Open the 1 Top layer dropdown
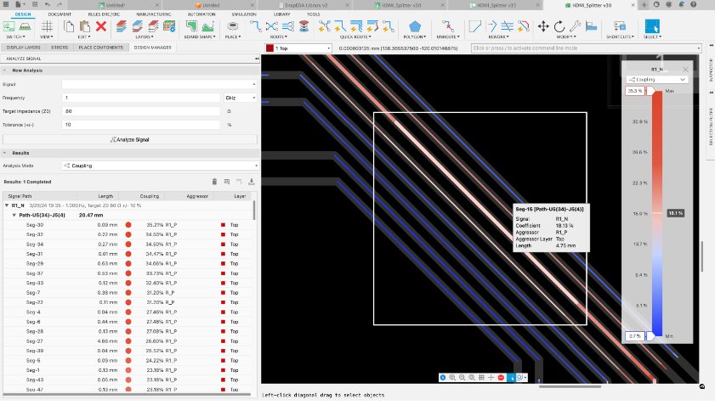 tap(298, 48)
